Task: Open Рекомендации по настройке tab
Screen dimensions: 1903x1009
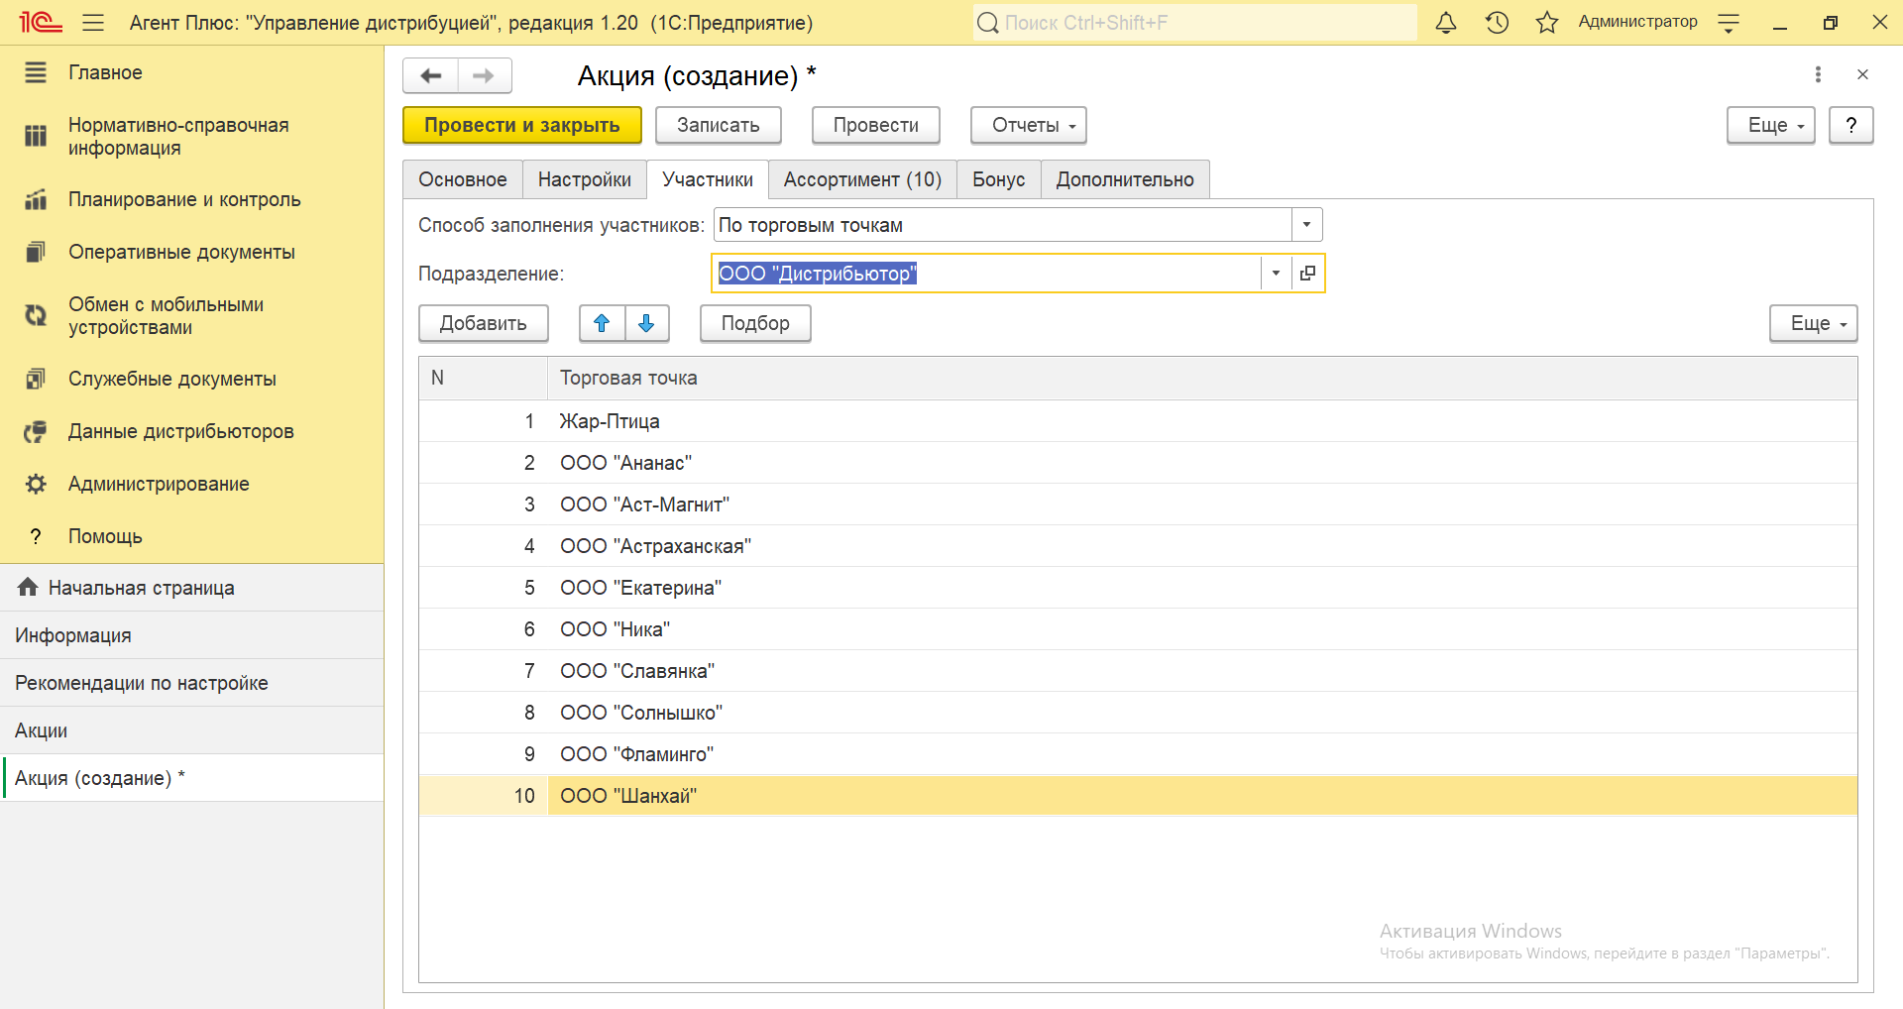Action: tap(191, 683)
